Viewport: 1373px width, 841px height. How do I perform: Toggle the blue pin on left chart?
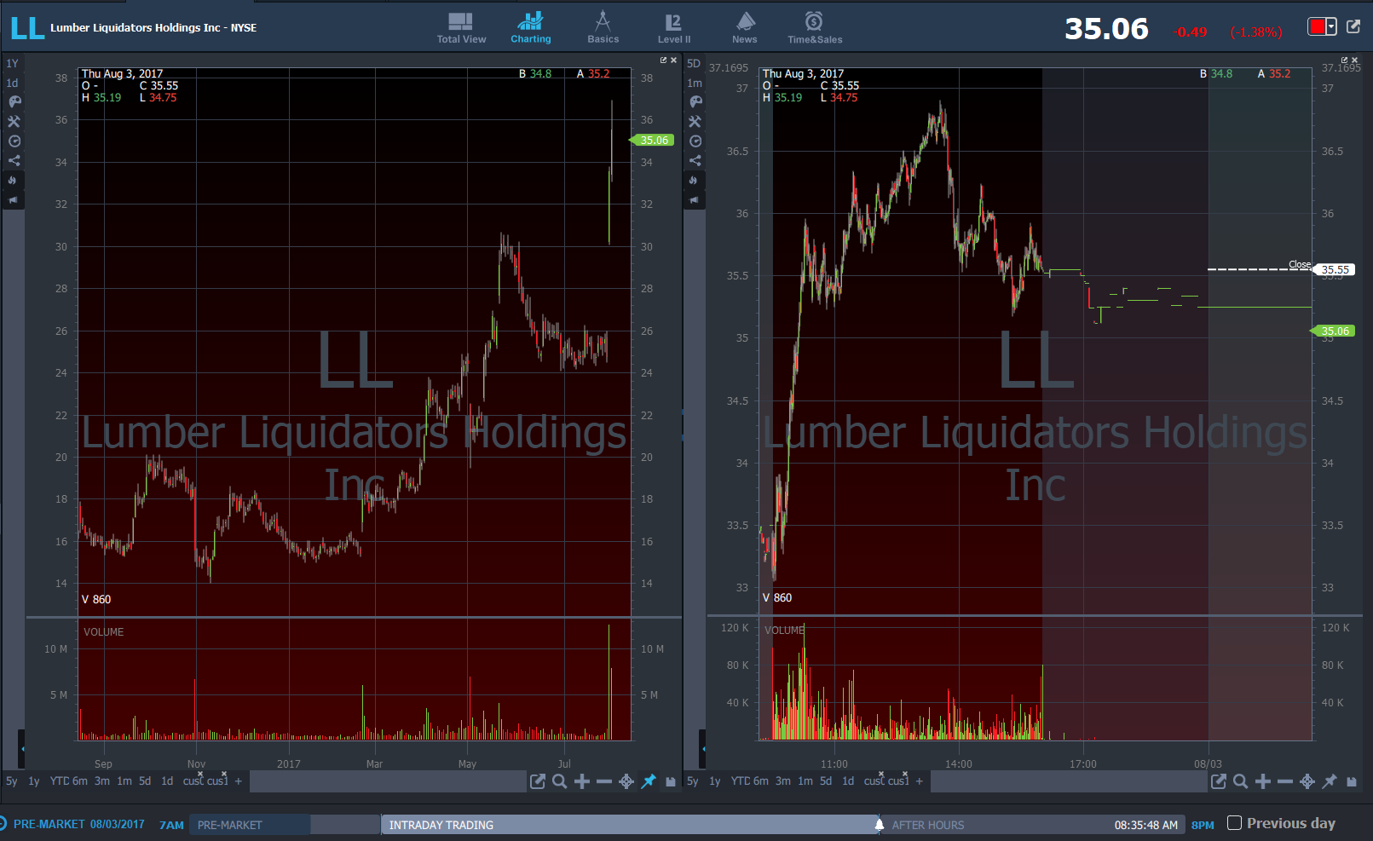(x=649, y=781)
